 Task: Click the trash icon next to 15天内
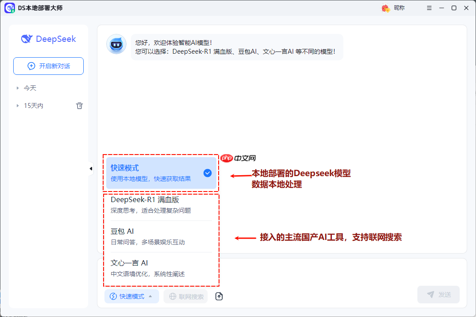click(79, 105)
